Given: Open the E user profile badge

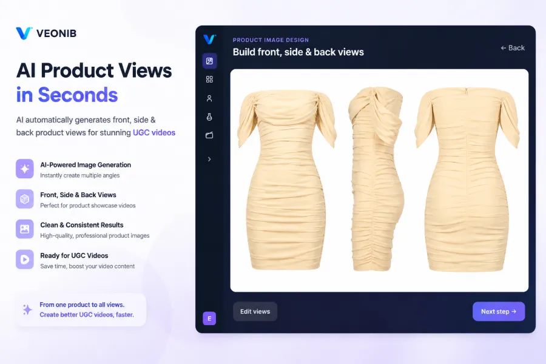Looking at the screenshot, I should [209, 318].
